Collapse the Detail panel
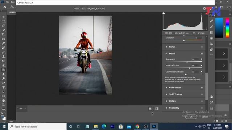Image resolution: width=232 pixels, height=130 pixels. click(x=166, y=54)
